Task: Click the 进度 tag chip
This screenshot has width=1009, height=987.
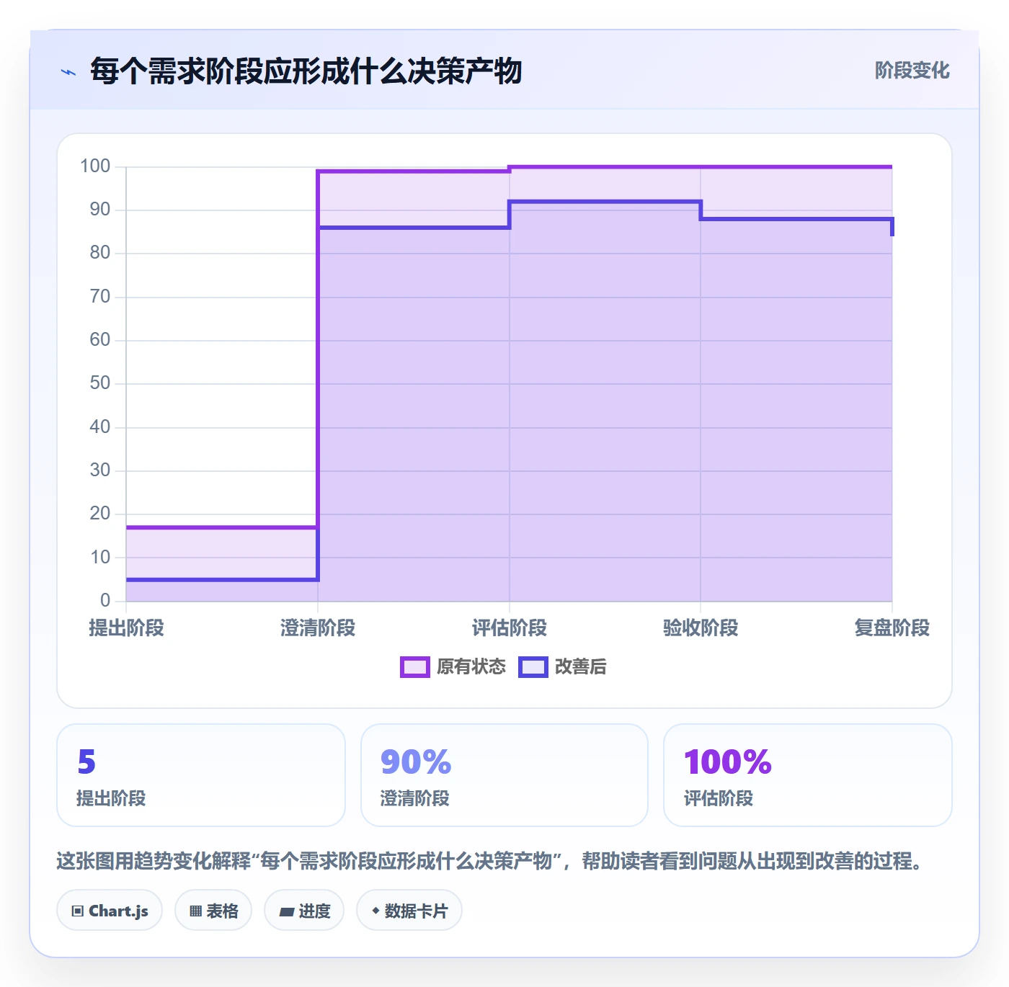Action: pos(304,911)
